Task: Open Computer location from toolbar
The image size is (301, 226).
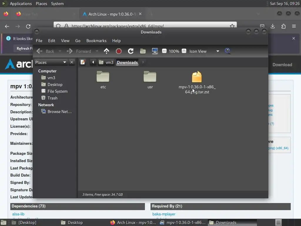Action: pos(155,51)
